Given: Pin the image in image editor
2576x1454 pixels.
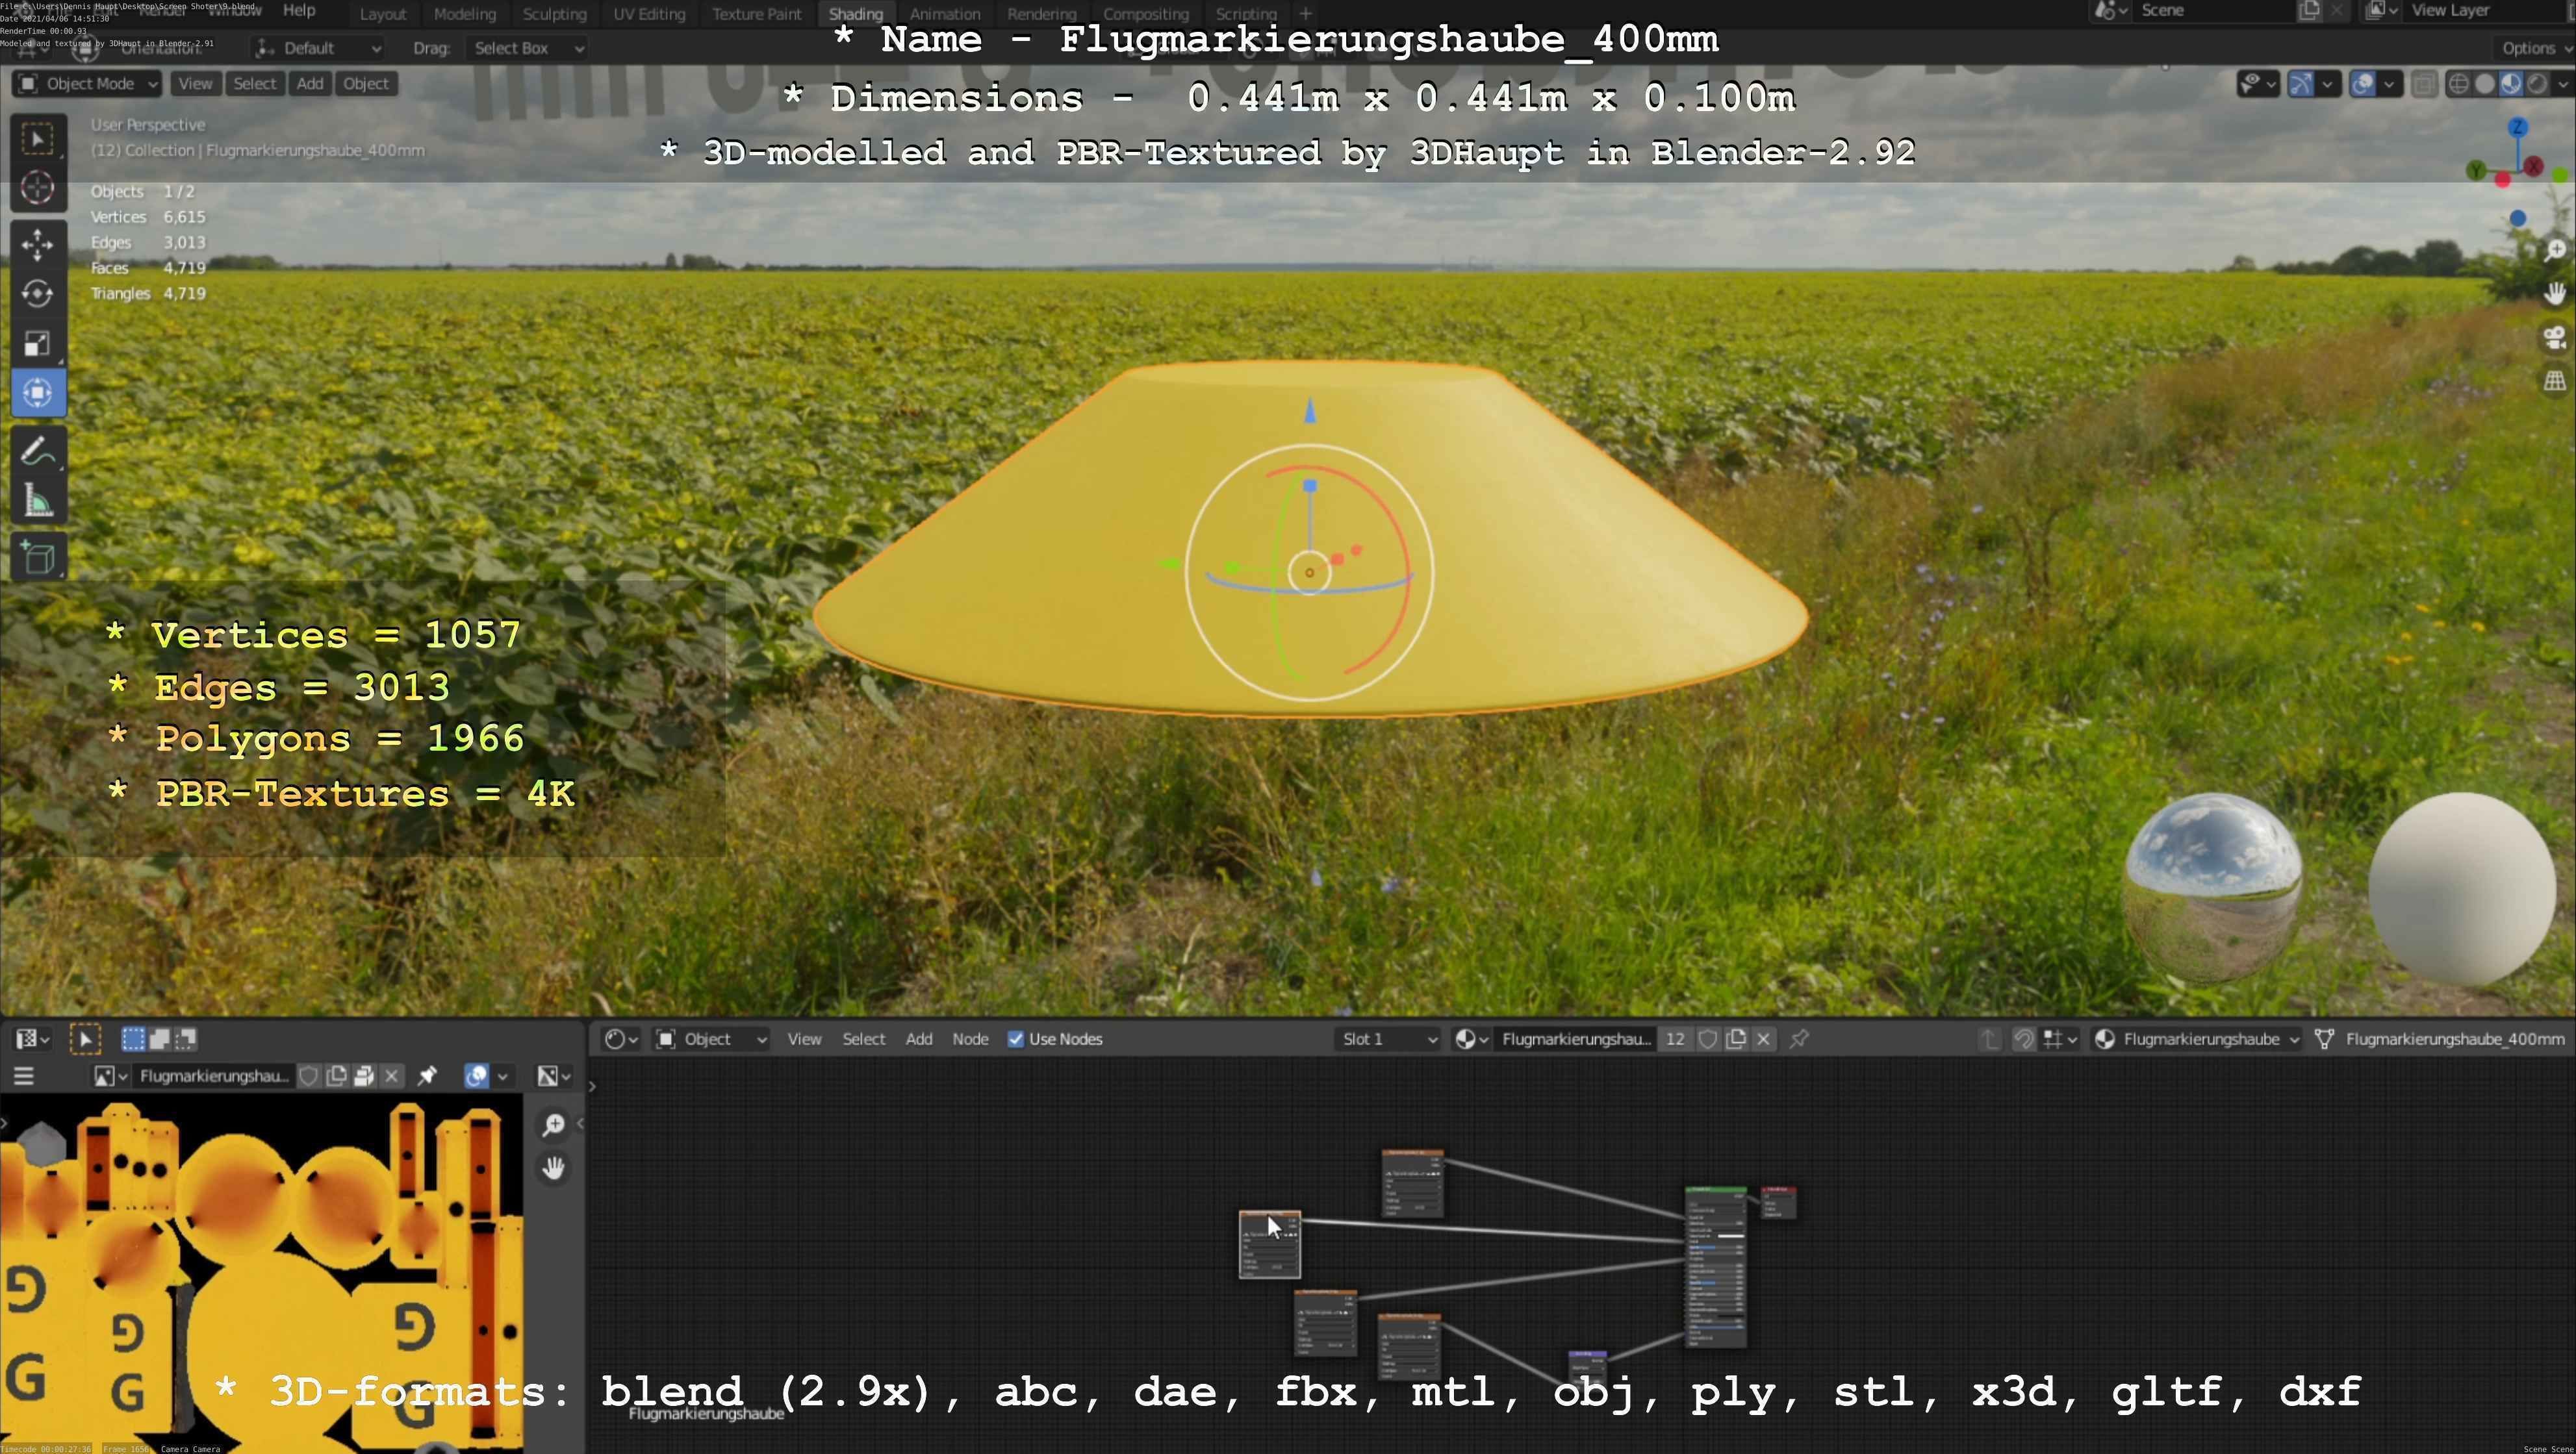Looking at the screenshot, I should coord(427,1076).
